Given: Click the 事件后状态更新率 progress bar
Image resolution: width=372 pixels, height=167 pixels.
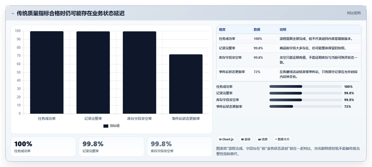Looking at the screenshot, I should pos(306,106).
